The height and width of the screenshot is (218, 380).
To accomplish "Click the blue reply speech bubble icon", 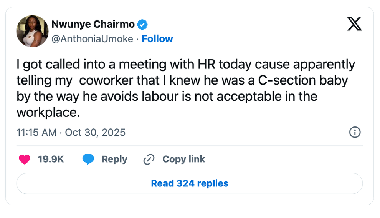I will [88, 159].
